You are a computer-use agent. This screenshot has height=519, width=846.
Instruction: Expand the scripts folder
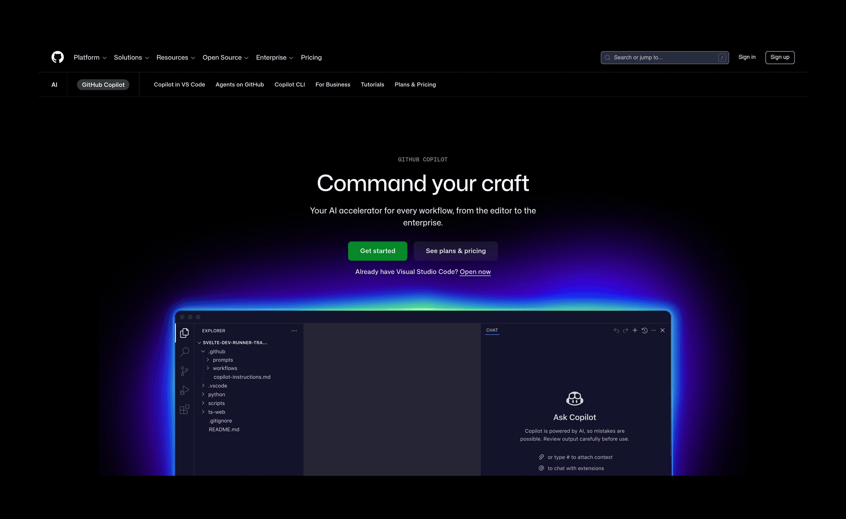pos(203,404)
